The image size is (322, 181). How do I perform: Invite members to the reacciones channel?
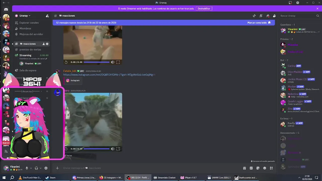(x=44, y=44)
